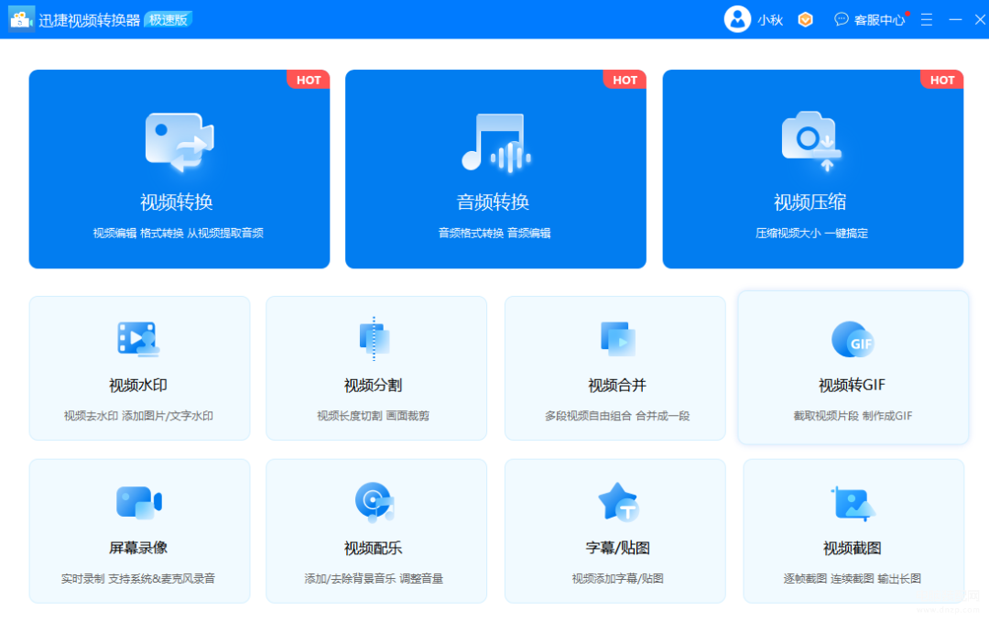
Task: Click text 音频格式转换 音频编辑
Action: point(494,234)
